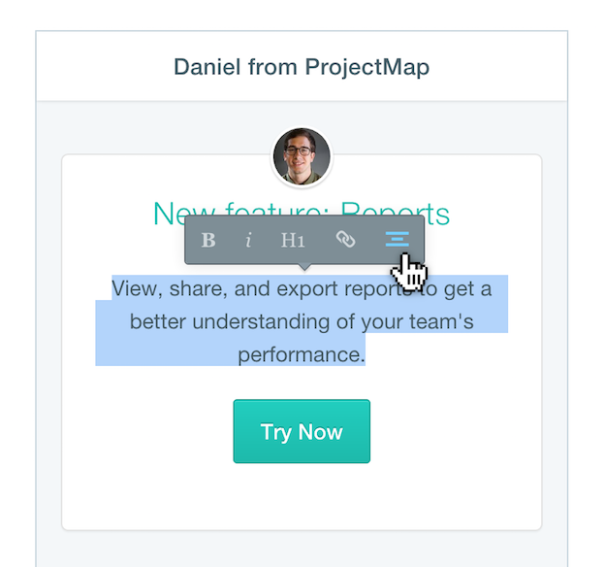Click the words get a ending the first line
The width and height of the screenshot is (605, 567).
(467, 290)
